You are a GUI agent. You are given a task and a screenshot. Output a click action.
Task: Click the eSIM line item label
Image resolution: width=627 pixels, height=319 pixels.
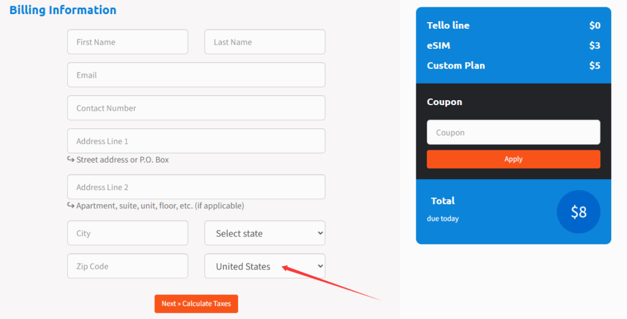438,45
